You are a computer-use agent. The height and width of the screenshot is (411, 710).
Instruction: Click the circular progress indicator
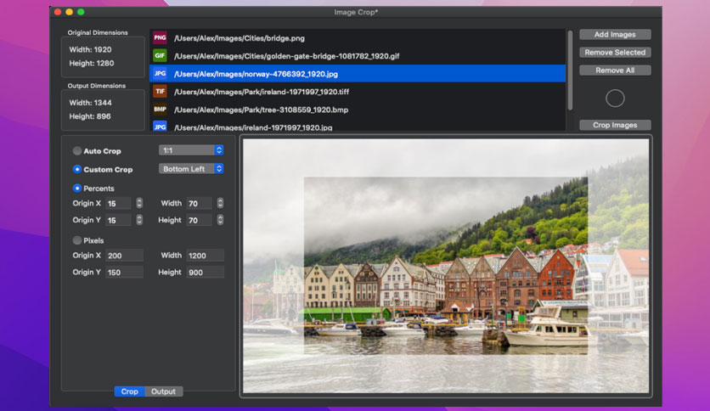615,99
